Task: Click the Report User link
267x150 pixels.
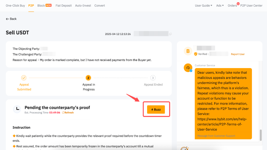Action: 238,54
